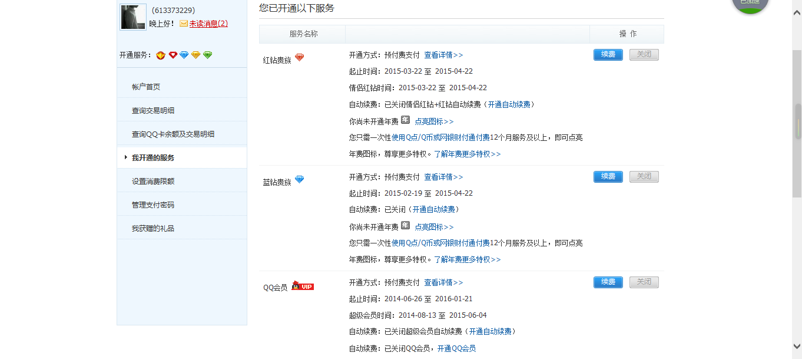Click the yellow diamond icon in 开通服务
The width and height of the screenshot is (802, 359).
[196, 55]
